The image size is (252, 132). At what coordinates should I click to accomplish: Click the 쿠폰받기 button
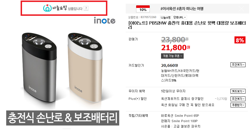[x=238, y=105]
